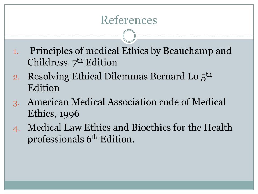Click the dark teal footer bar
Viewport: 258px width, 194px height.
coord(129,185)
